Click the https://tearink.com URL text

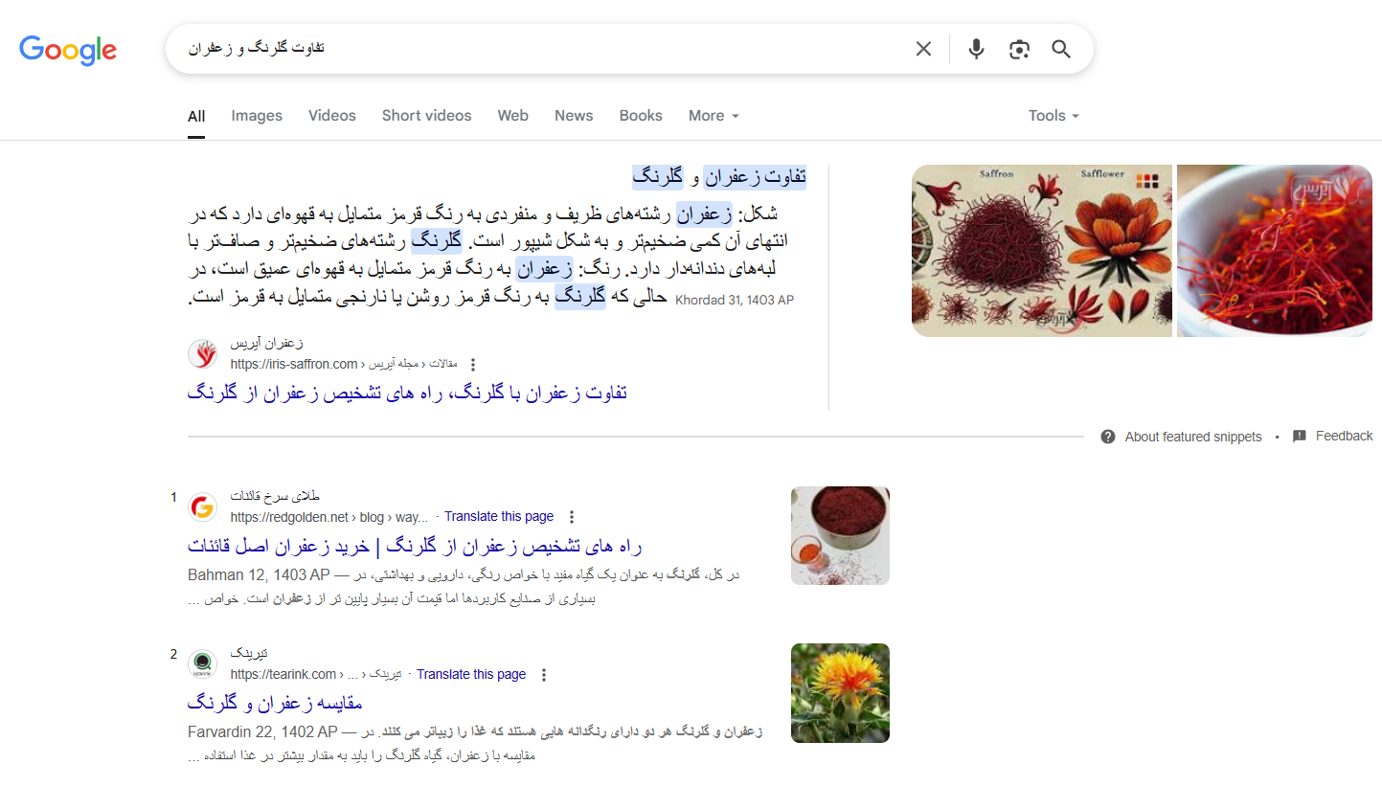tap(283, 674)
